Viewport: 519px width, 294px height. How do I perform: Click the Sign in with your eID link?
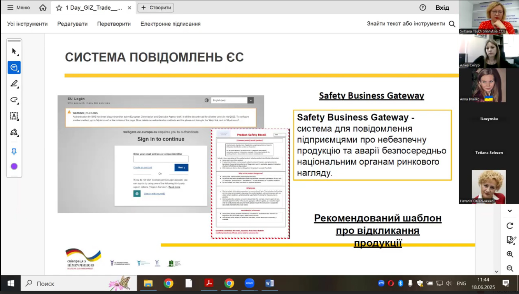tap(154, 193)
